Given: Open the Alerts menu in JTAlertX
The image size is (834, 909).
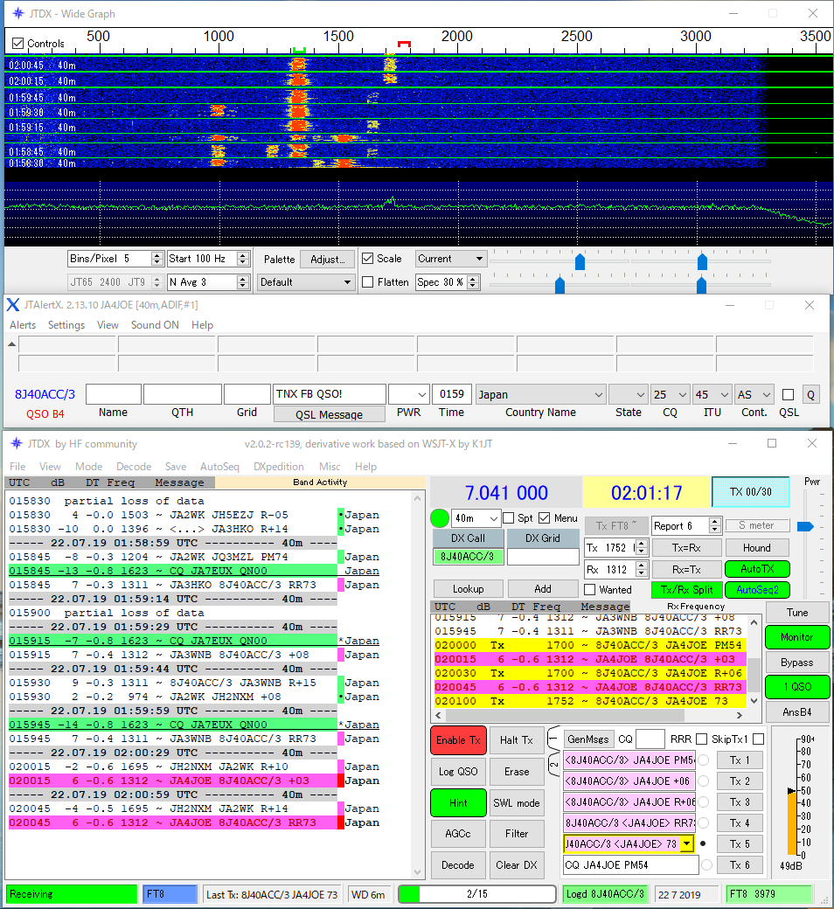Looking at the screenshot, I should click(23, 325).
